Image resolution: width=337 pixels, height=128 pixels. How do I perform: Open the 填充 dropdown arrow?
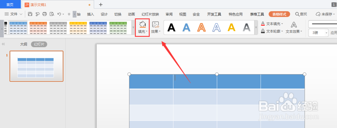pyautogui.click(x=147, y=31)
